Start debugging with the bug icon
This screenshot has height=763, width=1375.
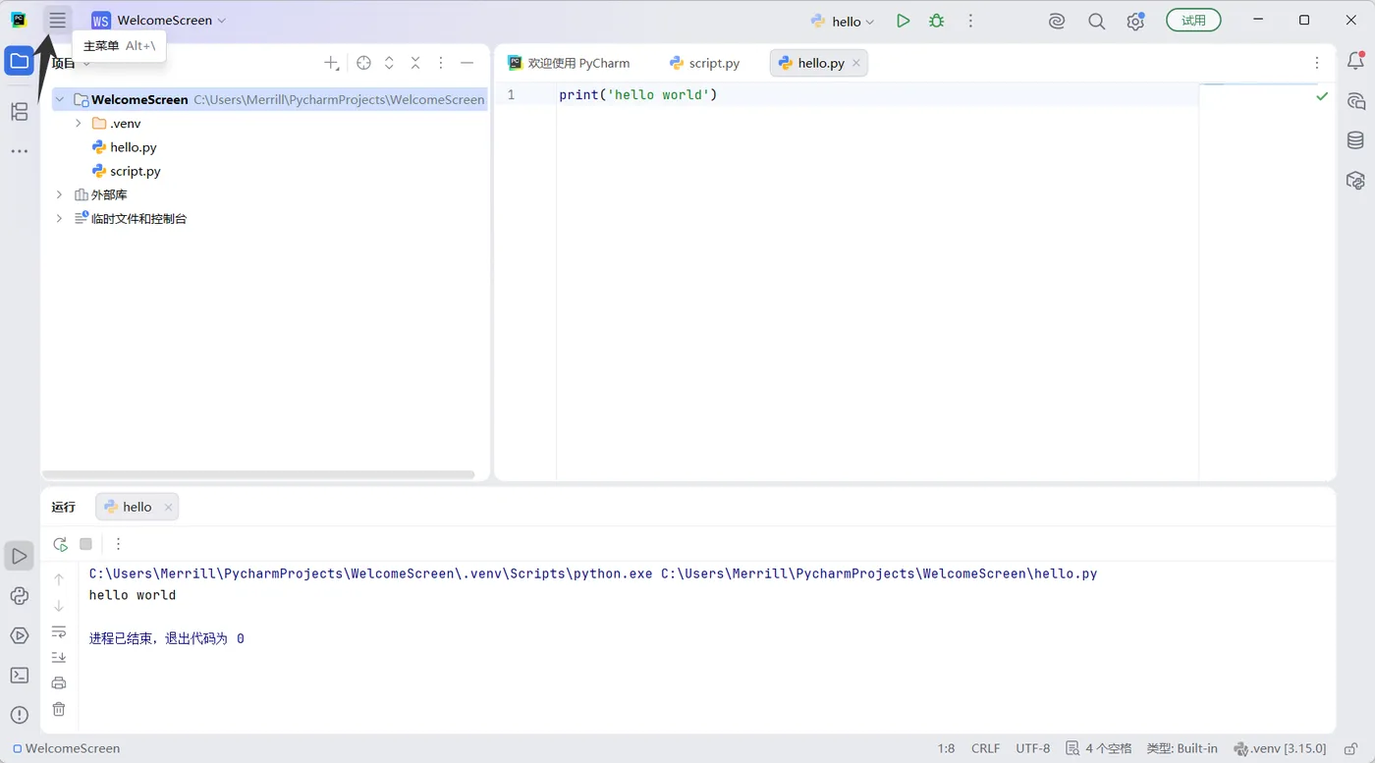coord(937,21)
